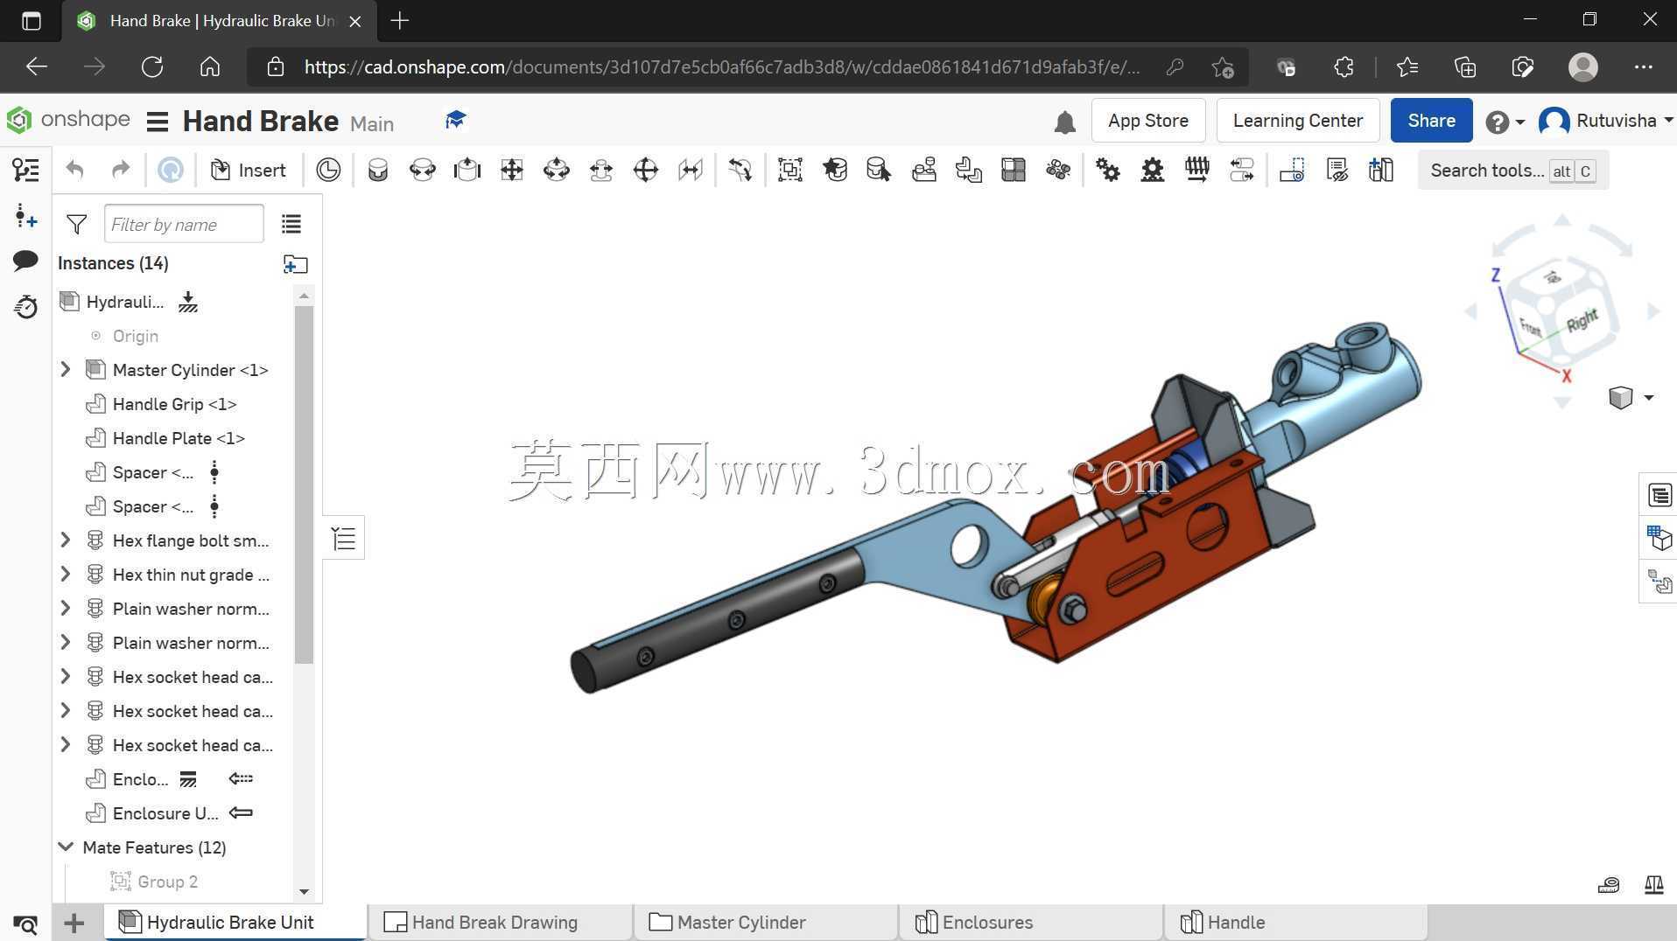Viewport: 1677px width, 941px height.
Task: Select the Cylindrical mate tool
Action: pyautogui.click(x=557, y=170)
